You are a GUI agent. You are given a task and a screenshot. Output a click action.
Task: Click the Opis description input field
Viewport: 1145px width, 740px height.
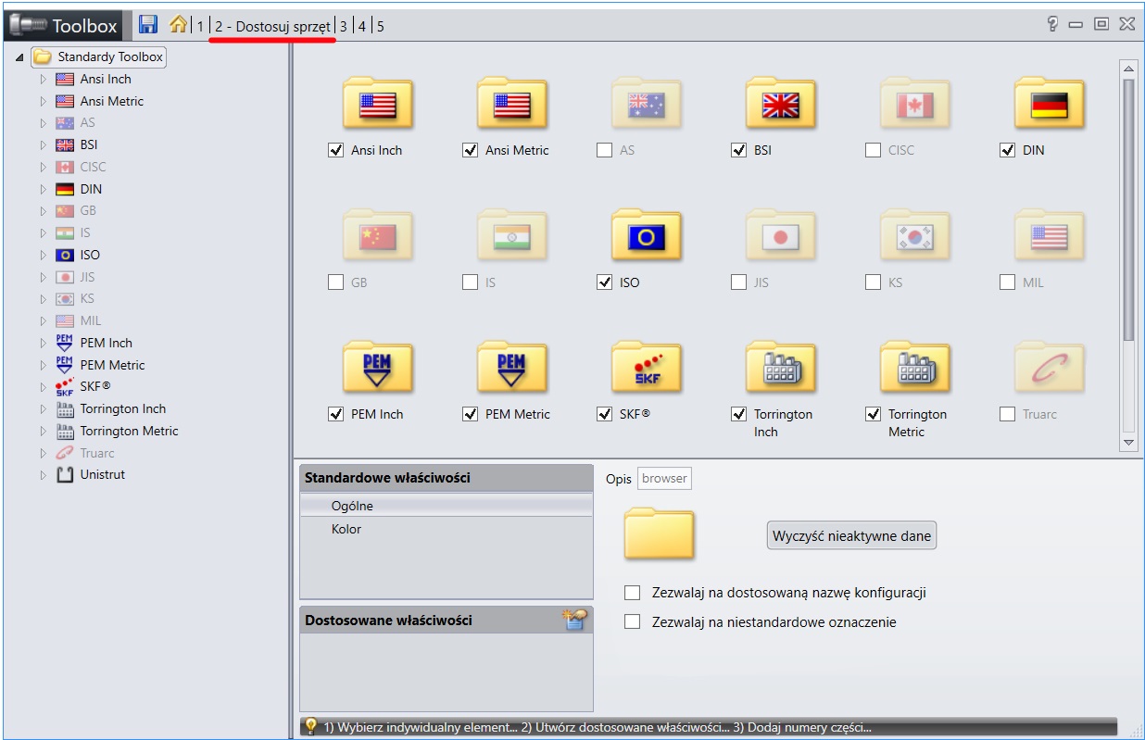pyautogui.click(x=664, y=479)
